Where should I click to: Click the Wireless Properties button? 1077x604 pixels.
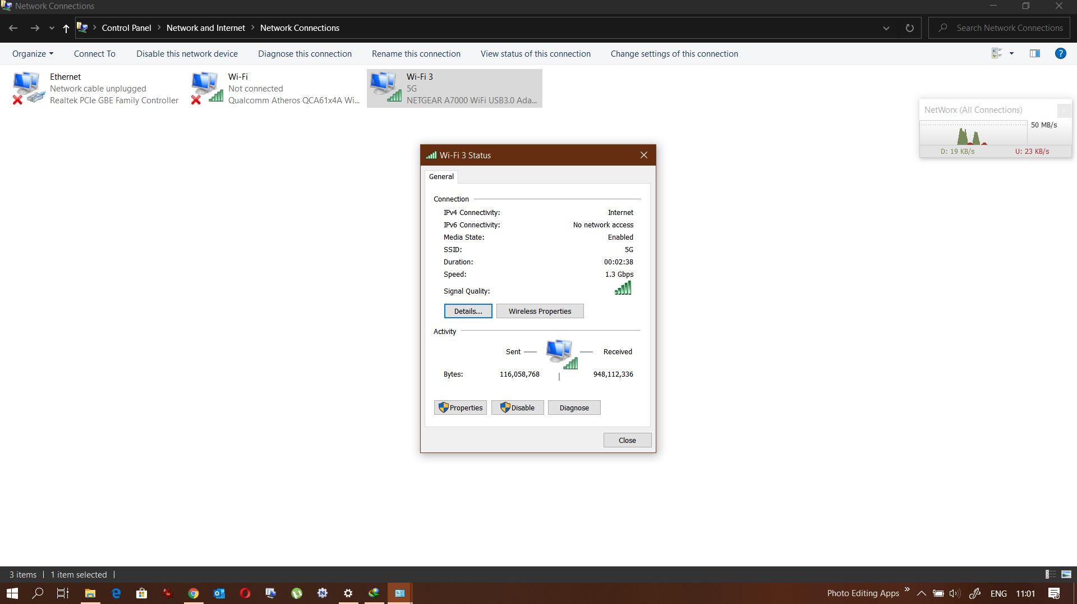coord(540,311)
